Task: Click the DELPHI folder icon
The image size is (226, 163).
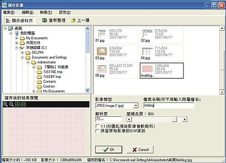Action: click(x=28, y=53)
